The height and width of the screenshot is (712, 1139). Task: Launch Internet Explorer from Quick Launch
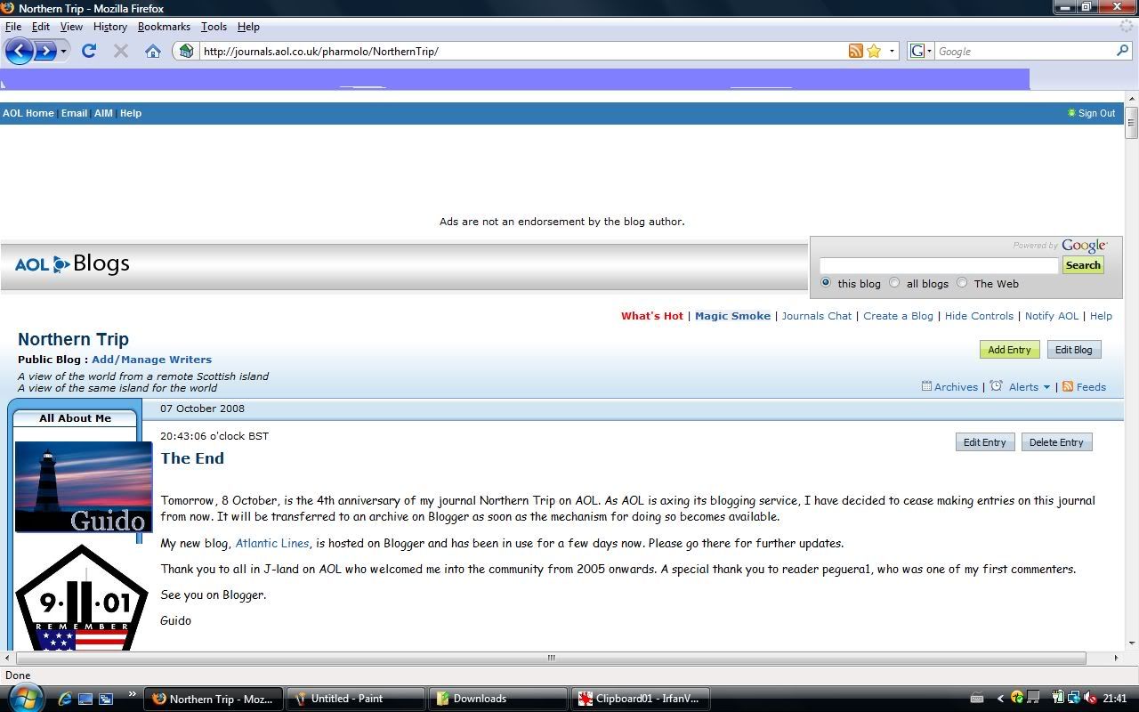tap(65, 699)
